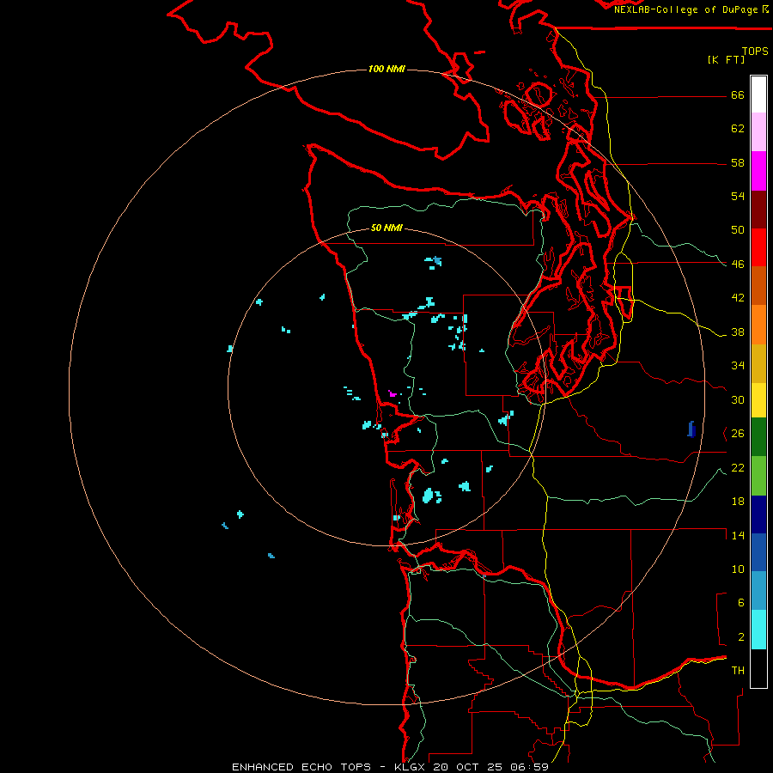Viewport: 773px width, 773px height.
Task: Click the navy blue legend swatch
Action: tap(758, 514)
